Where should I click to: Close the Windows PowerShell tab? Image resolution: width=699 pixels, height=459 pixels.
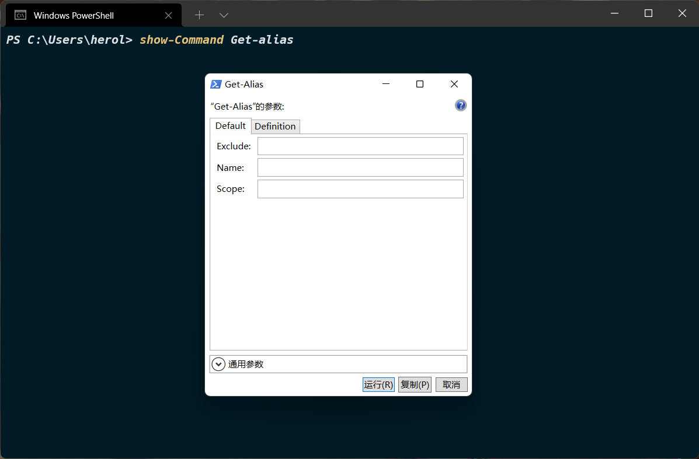click(x=169, y=16)
